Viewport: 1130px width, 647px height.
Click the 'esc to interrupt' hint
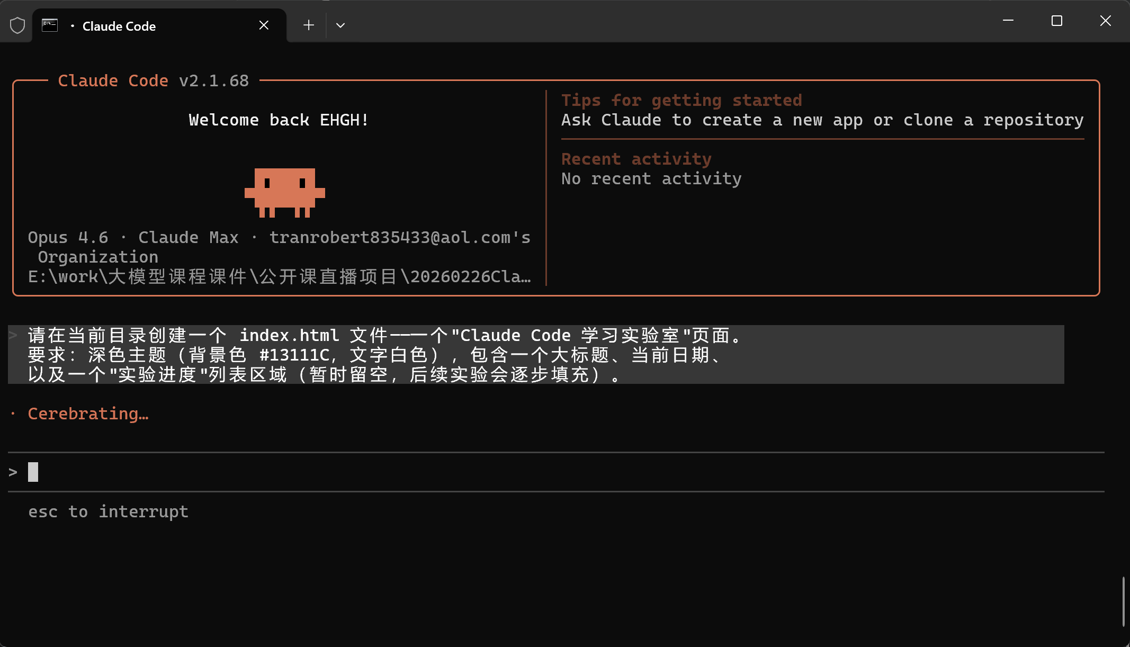point(108,511)
